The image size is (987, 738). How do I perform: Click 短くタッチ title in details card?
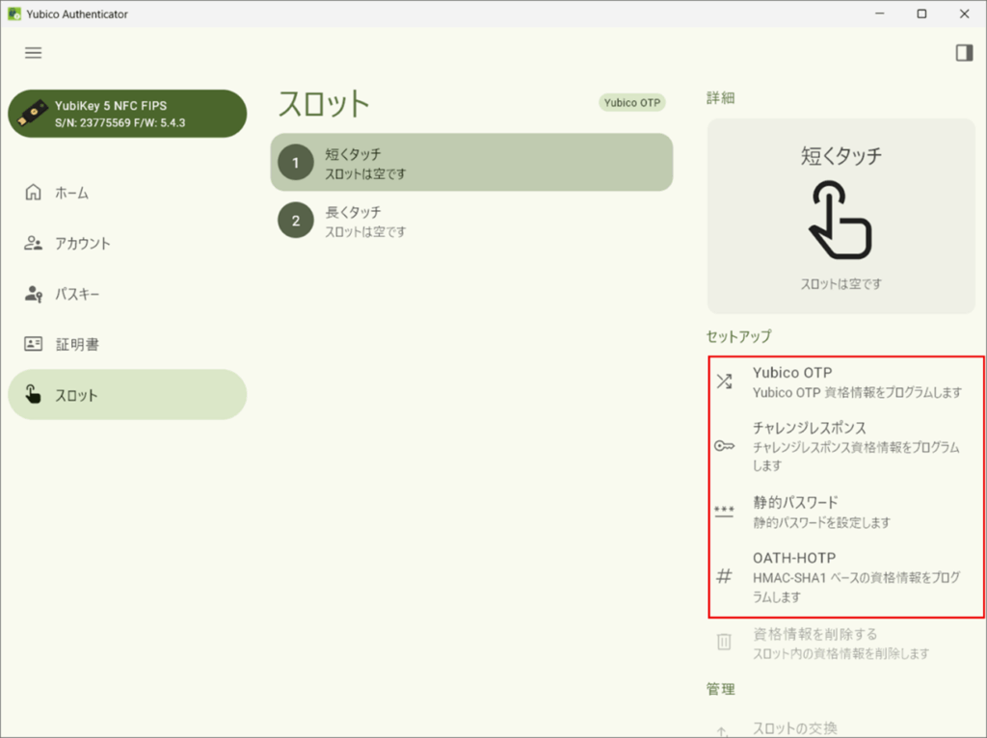click(840, 155)
